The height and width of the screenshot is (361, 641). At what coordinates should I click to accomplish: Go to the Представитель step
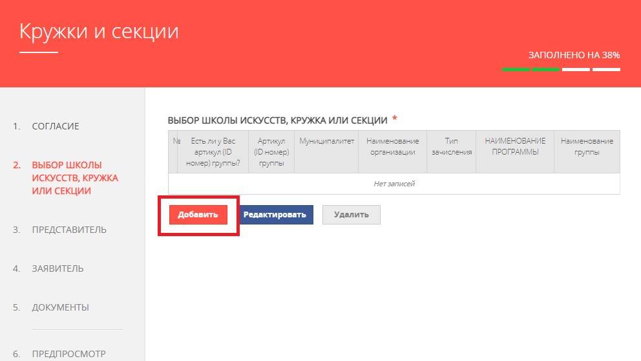point(69,230)
